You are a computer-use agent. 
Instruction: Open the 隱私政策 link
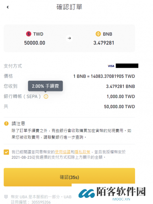point(83,152)
